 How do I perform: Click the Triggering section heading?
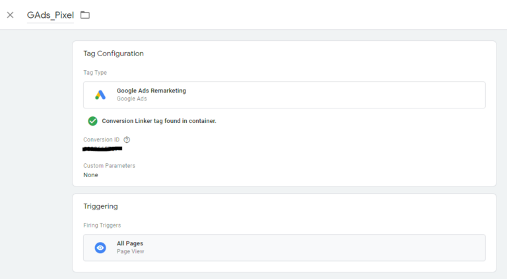tap(100, 206)
